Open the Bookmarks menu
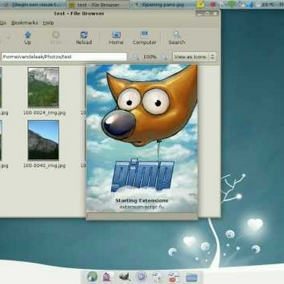 click(25, 23)
